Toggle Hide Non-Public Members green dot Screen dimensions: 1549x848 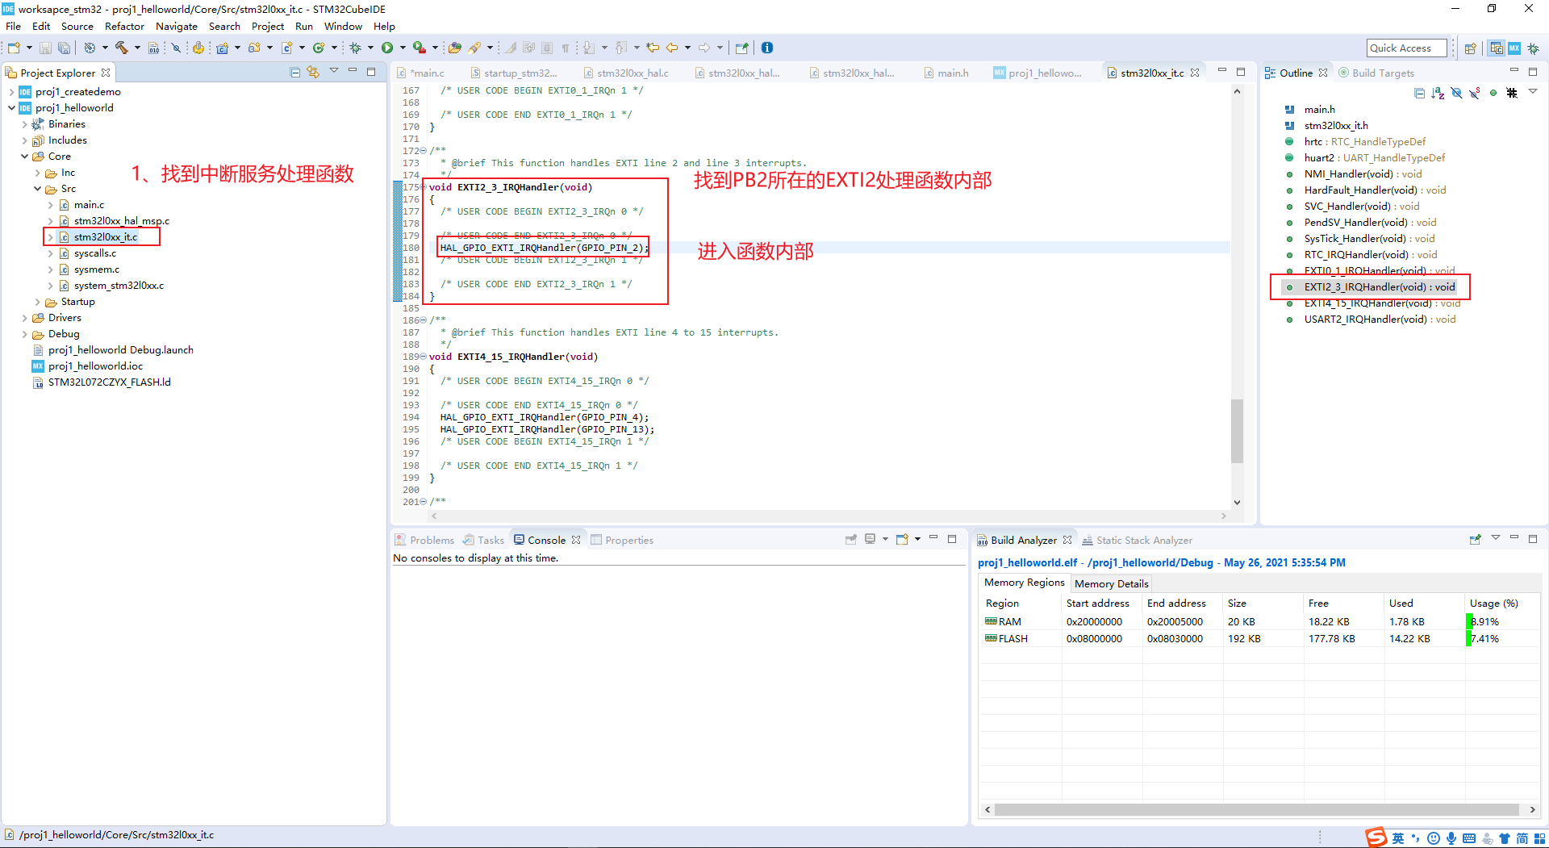coord(1493,94)
